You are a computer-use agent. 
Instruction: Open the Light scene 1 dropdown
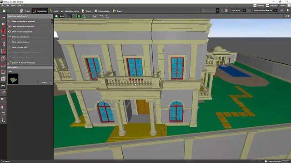[x=238, y=10]
